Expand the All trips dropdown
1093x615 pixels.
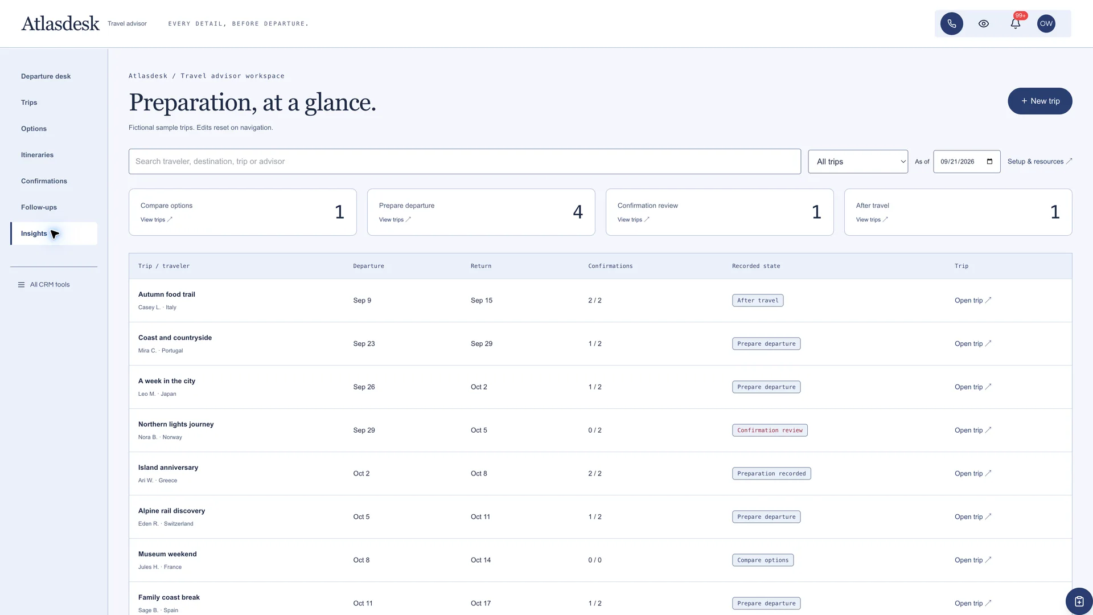point(858,161)
